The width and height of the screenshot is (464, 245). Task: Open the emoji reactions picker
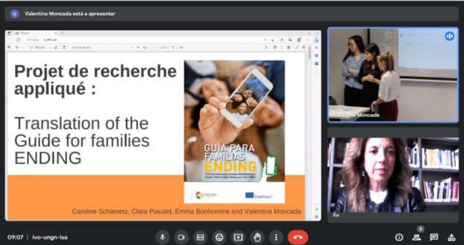[x=219, y=237]
